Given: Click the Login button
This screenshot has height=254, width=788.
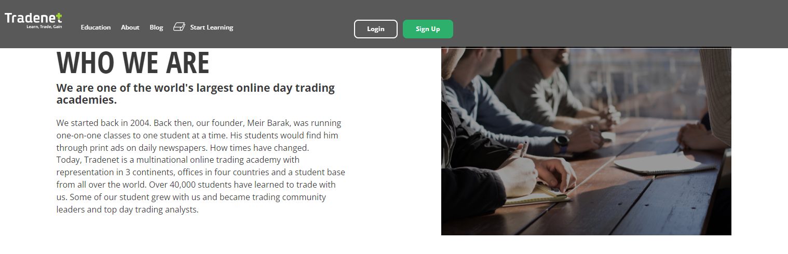Looking at the screenshot, I should pos(376,29).
